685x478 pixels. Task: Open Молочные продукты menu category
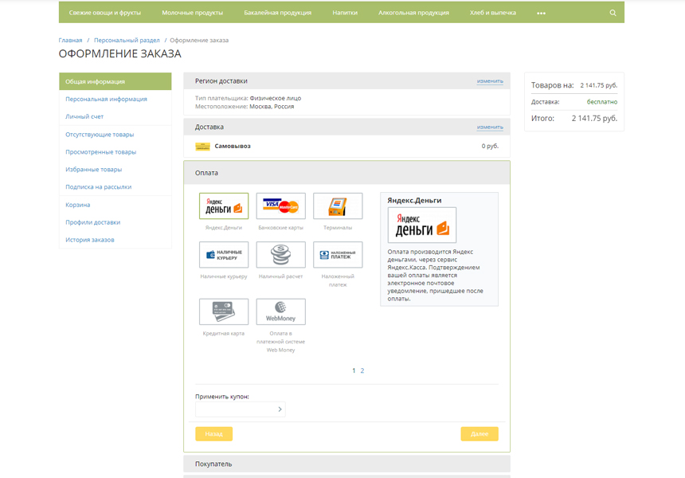coord(192,13)
